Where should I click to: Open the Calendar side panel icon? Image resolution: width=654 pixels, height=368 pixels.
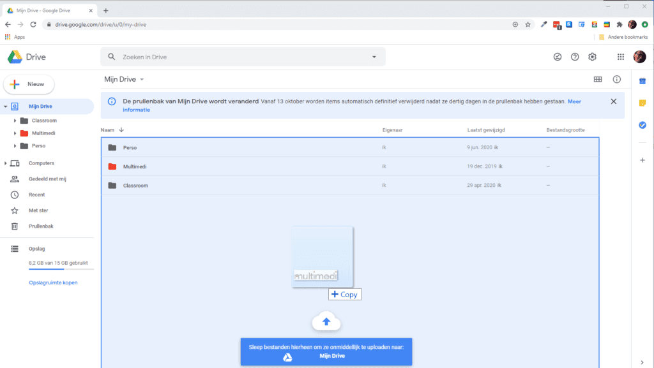click(x=643, y=81)
